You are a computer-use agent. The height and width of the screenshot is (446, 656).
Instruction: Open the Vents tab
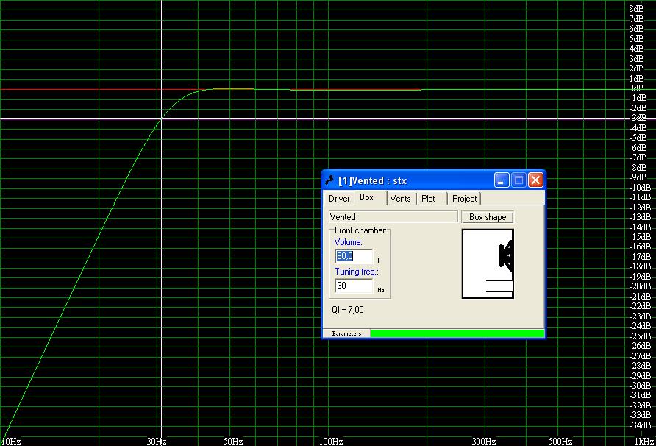point(400,199)
